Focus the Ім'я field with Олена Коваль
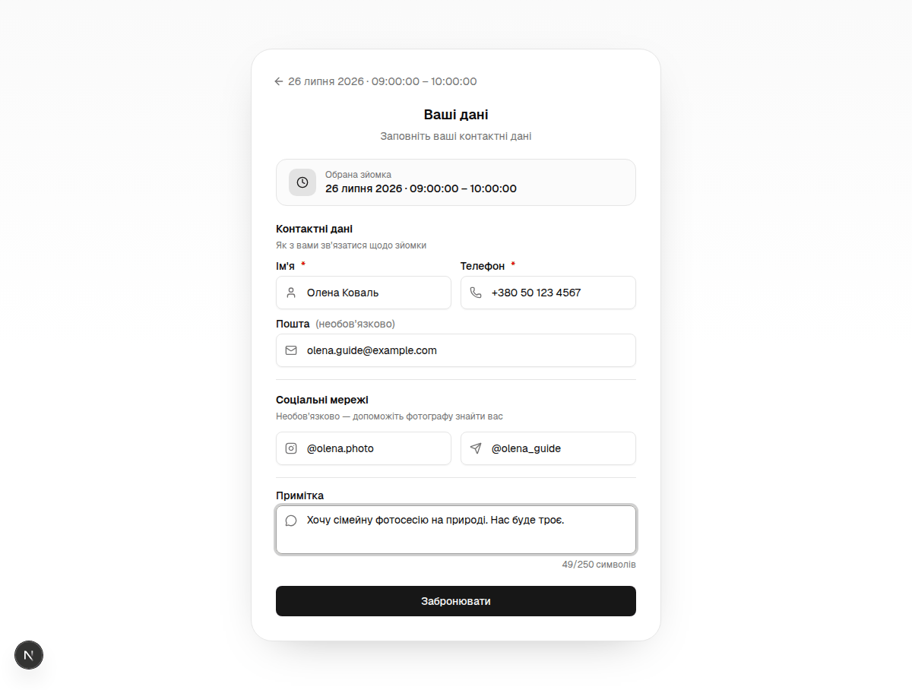The image size is (912, 690). click(363, 293)
